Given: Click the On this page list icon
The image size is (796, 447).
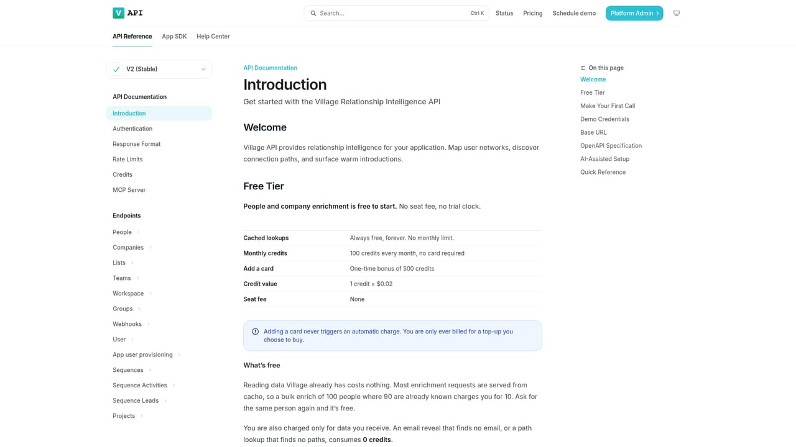Looking at the screenshot, I should pyautogui.click(x=583, y=68).
